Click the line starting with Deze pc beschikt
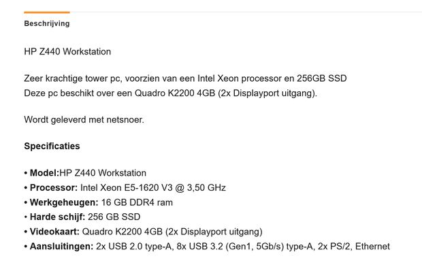The image size is (422, 280). [170, 93]
